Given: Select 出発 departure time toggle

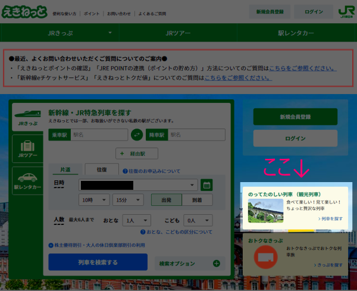Looking at the screenshot, I should coord(167,200).
